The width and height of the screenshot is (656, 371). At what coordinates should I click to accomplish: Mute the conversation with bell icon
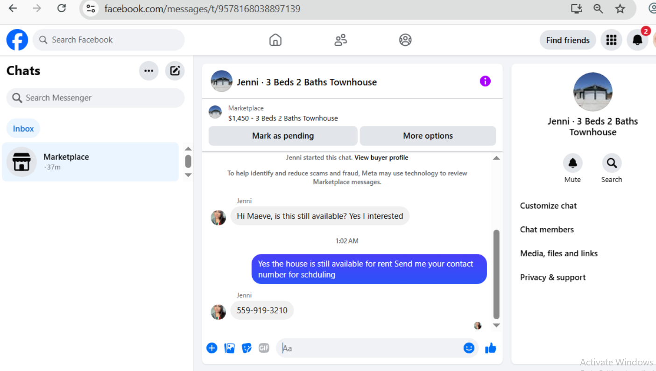[572, 163]
